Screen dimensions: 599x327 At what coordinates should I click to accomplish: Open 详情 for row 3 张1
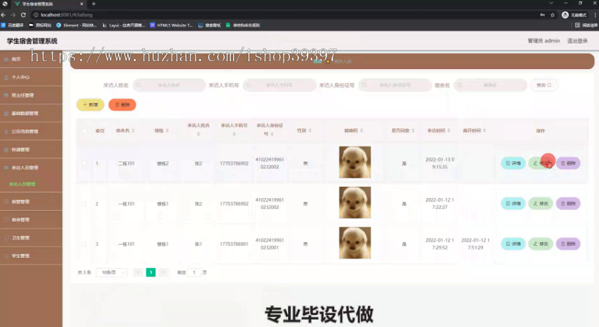click(513, 244)
